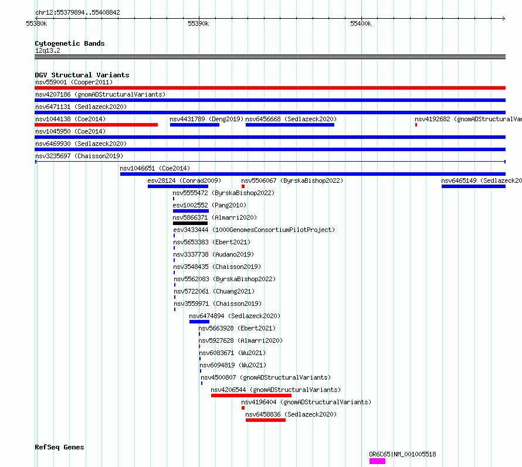Image resolution: width=522 pixels, height=467 pixels.
Task: Select blue bar under esv1002552
Action: [x=191, y=211]
